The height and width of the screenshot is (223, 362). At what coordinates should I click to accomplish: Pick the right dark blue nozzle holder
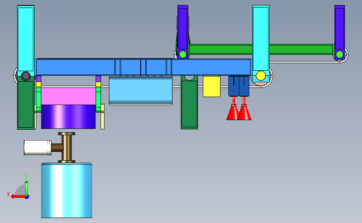pyautogui.click(x=244, y=86)
